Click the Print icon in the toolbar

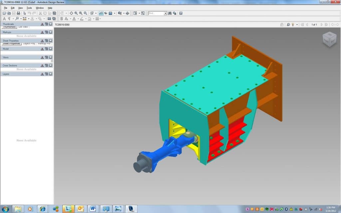coord(18,13)
